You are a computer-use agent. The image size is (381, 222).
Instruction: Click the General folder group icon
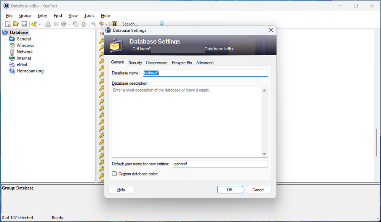pos(12,39)
